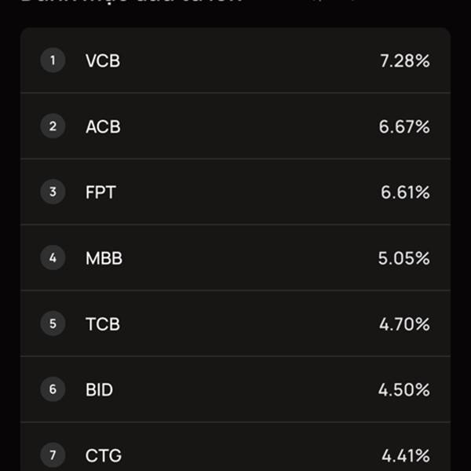The image size is (471, 471).
Task: Select the CTG ticker label
Action: point(104,455)
